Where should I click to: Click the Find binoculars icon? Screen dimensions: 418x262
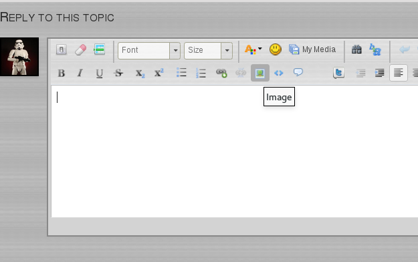pyautogui.click(x=356, y=49)
